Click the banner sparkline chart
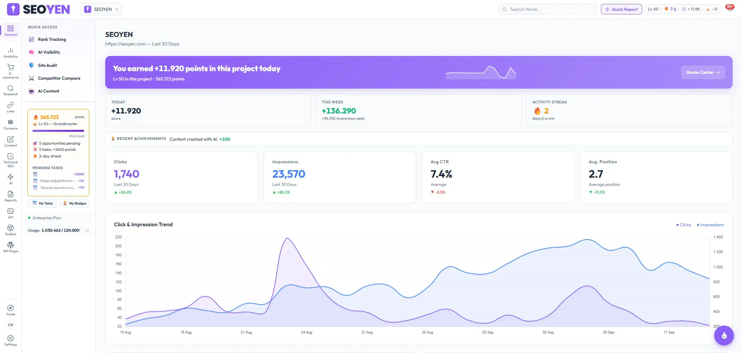742x353 pixels. click(x=481, y=72)
